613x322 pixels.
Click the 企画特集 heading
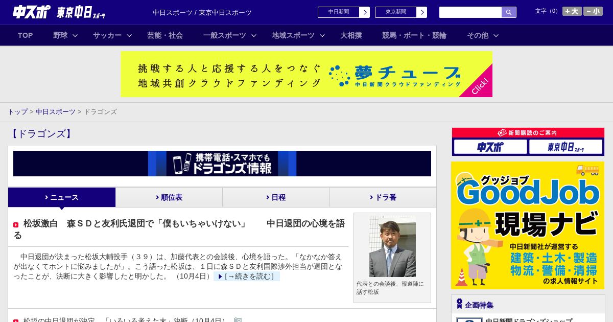(x=479, y=305)
